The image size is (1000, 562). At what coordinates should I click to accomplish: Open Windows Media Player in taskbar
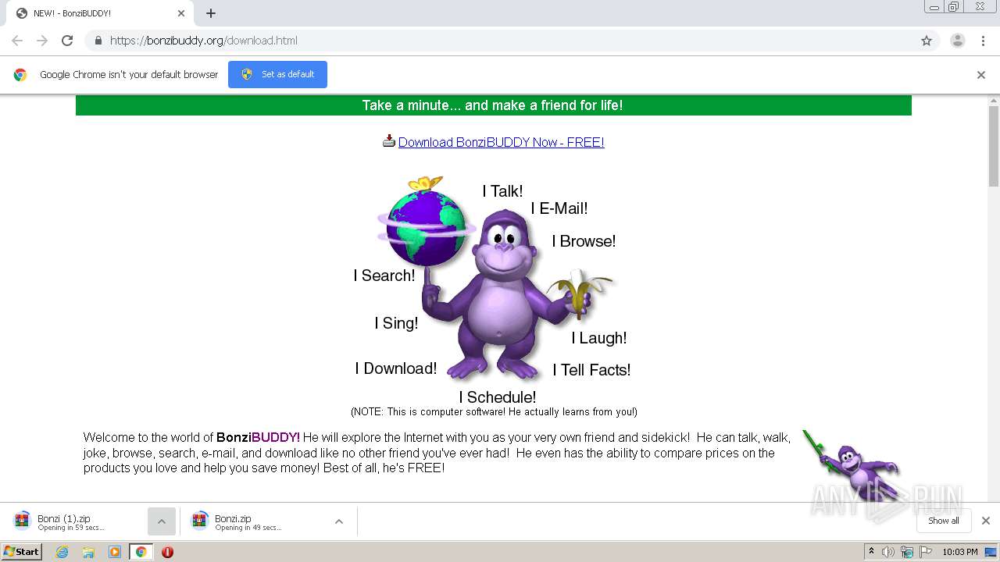[x=115, y=552]
